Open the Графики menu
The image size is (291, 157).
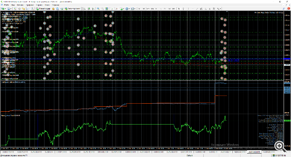(x=30, y=5)
